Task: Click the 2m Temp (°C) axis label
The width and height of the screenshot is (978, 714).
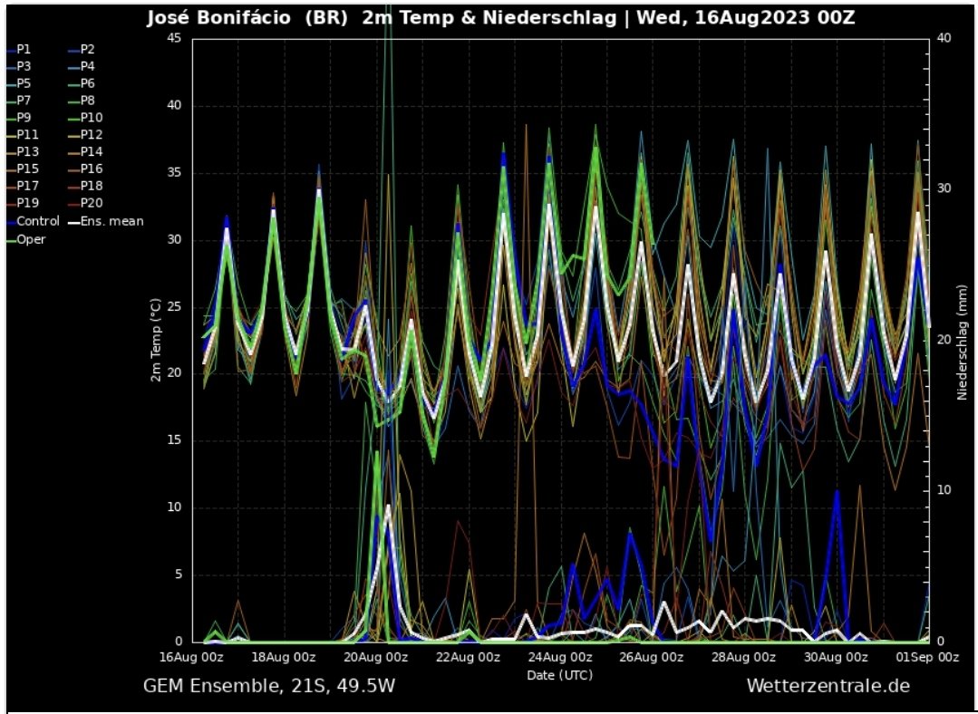Action: pos(156,340)
